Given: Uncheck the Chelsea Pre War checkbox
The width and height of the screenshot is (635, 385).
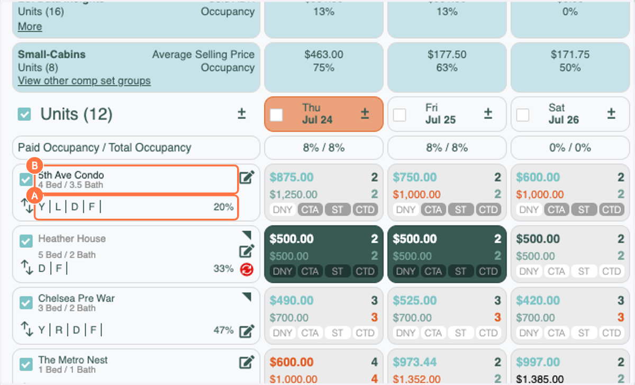Looking at the screenshot, I should coord(25,303).
